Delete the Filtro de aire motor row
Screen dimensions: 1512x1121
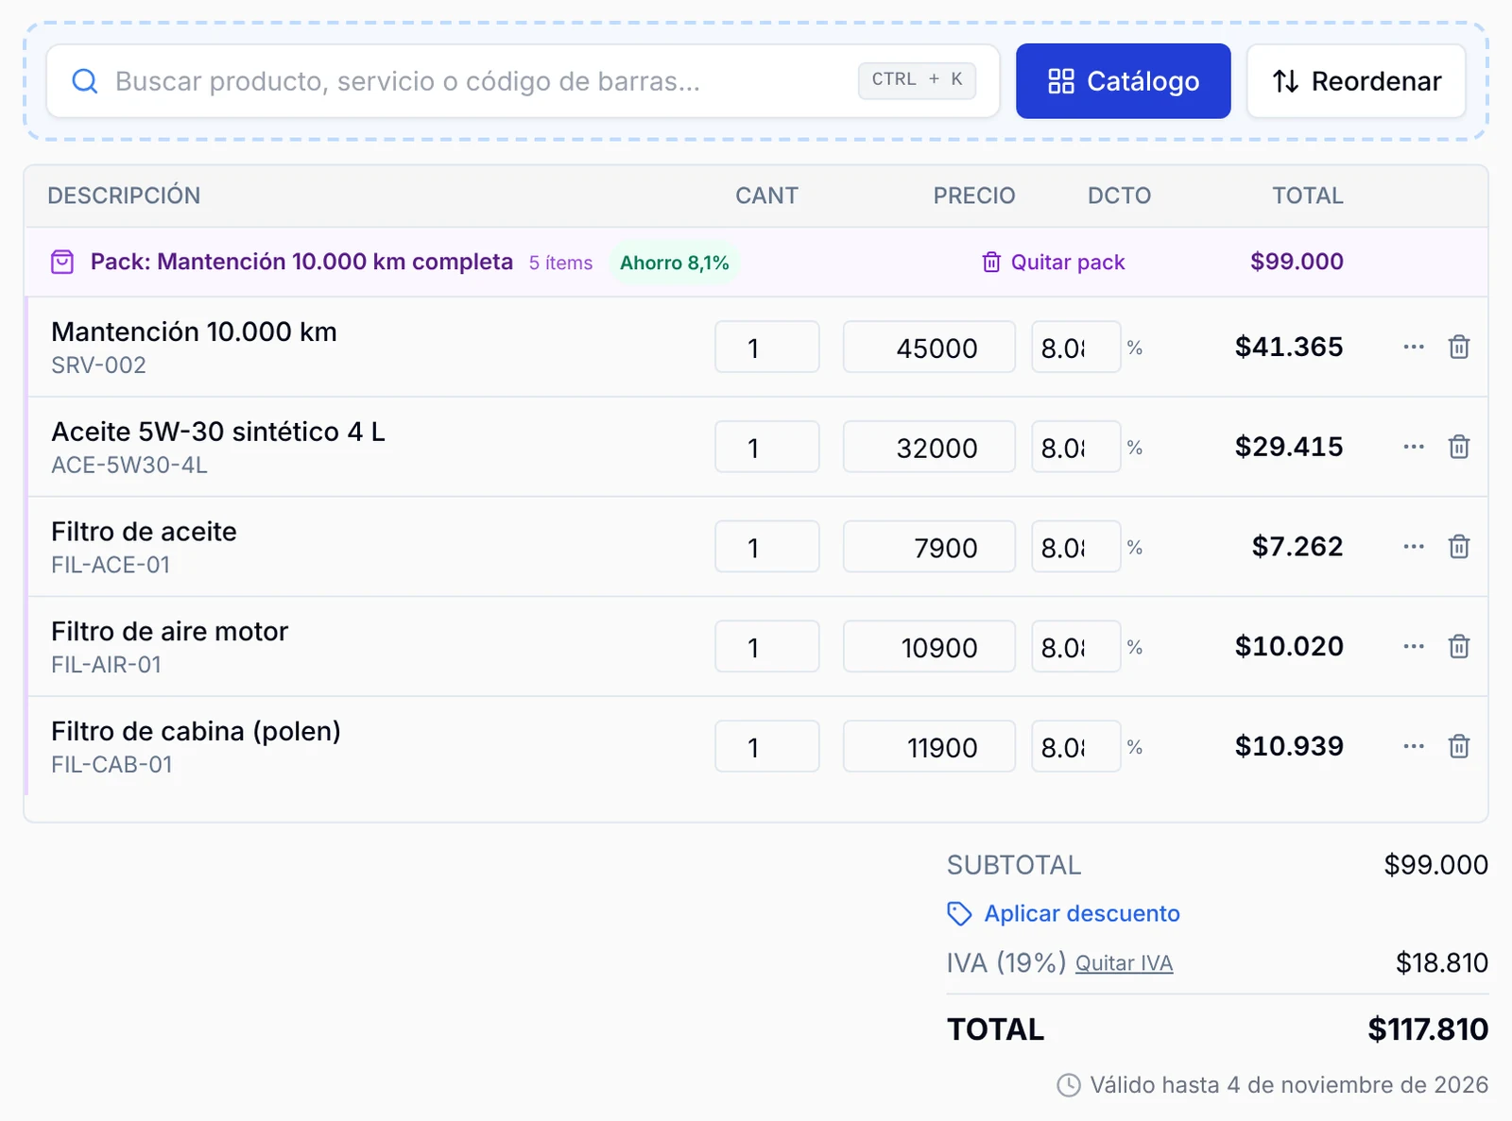[x=1459, y=647]
